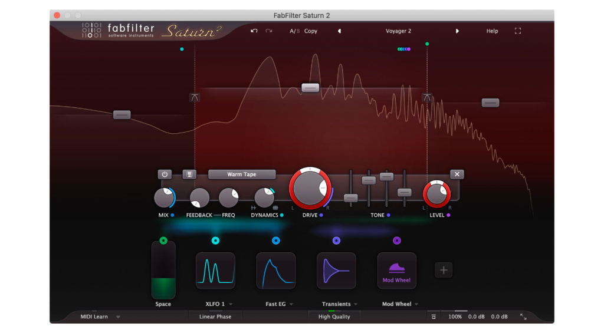The width and height of the screenshot is (604, 333).
Task: Click the third TONE fader handle
Action: coord(386,176)
